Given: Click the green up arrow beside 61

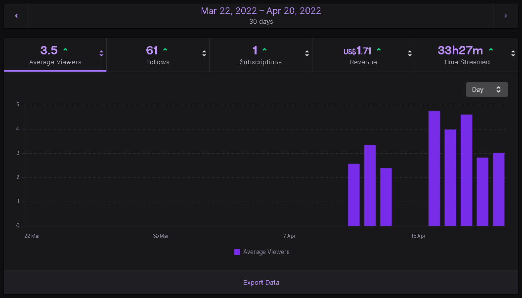Looking at the screenshot, I should [165, 49].
